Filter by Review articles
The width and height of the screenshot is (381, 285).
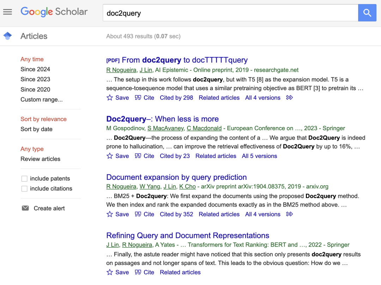click(x=40, y=159)
